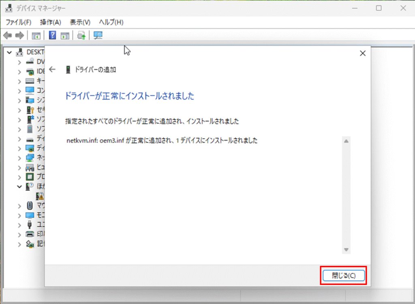Select the warning-marked unknown device icon
This screenshot has height=304, width=415.
(40, 196)
